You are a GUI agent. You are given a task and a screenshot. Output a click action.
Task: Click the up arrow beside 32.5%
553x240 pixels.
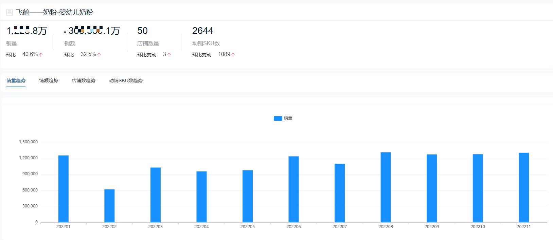click(99, 55)
